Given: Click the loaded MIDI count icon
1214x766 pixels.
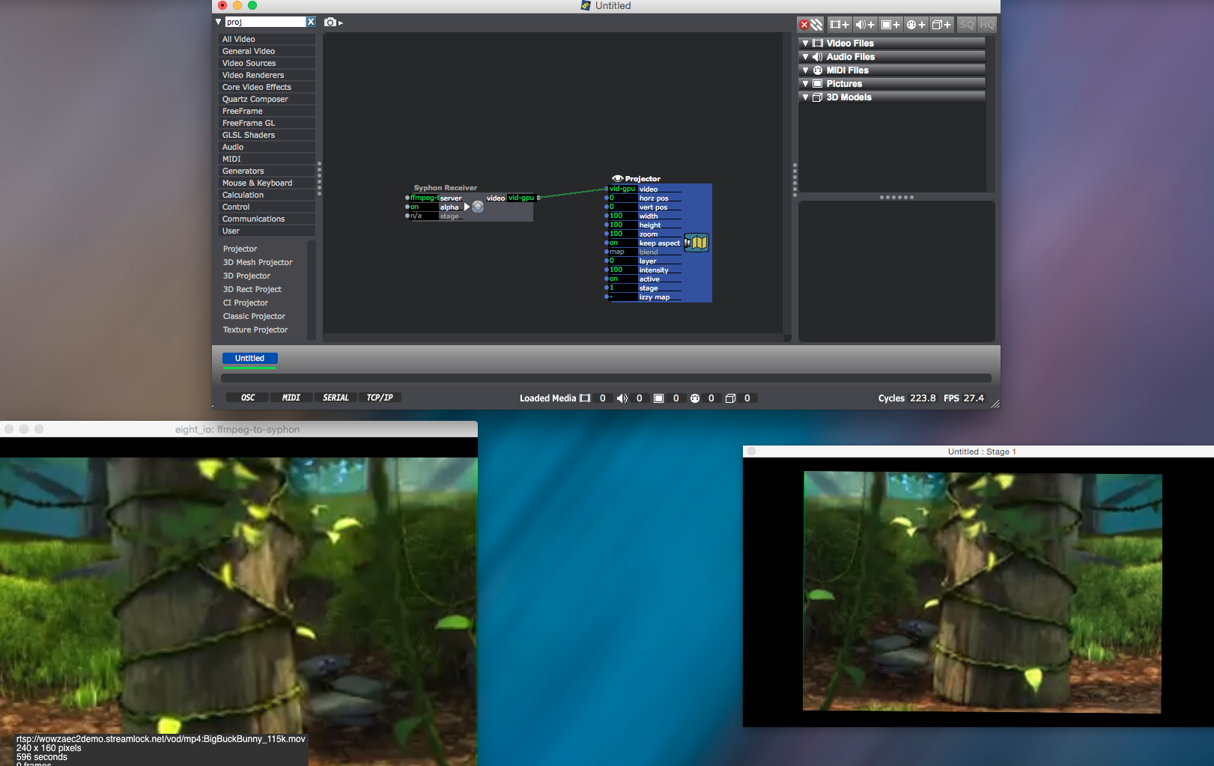Looking at the screenshot, I should coord(695,398).
